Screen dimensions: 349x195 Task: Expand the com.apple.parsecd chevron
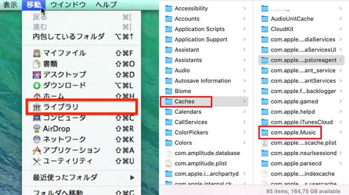[x=341, y=163]
